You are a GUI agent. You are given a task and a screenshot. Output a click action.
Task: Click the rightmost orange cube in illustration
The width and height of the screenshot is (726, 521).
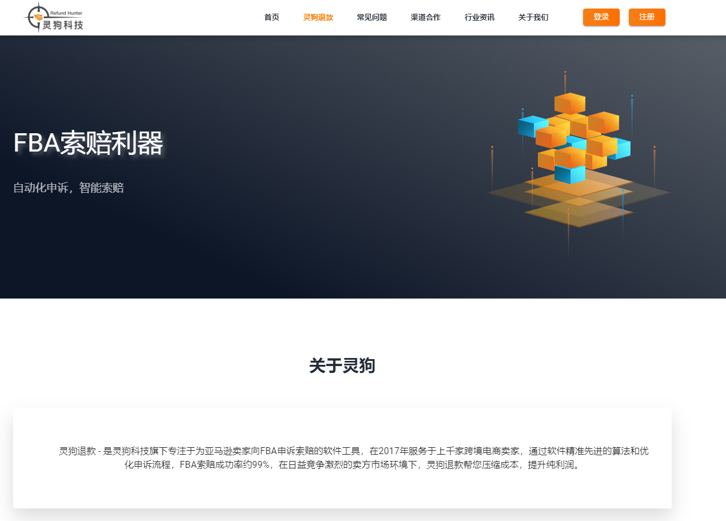[604, 122]
